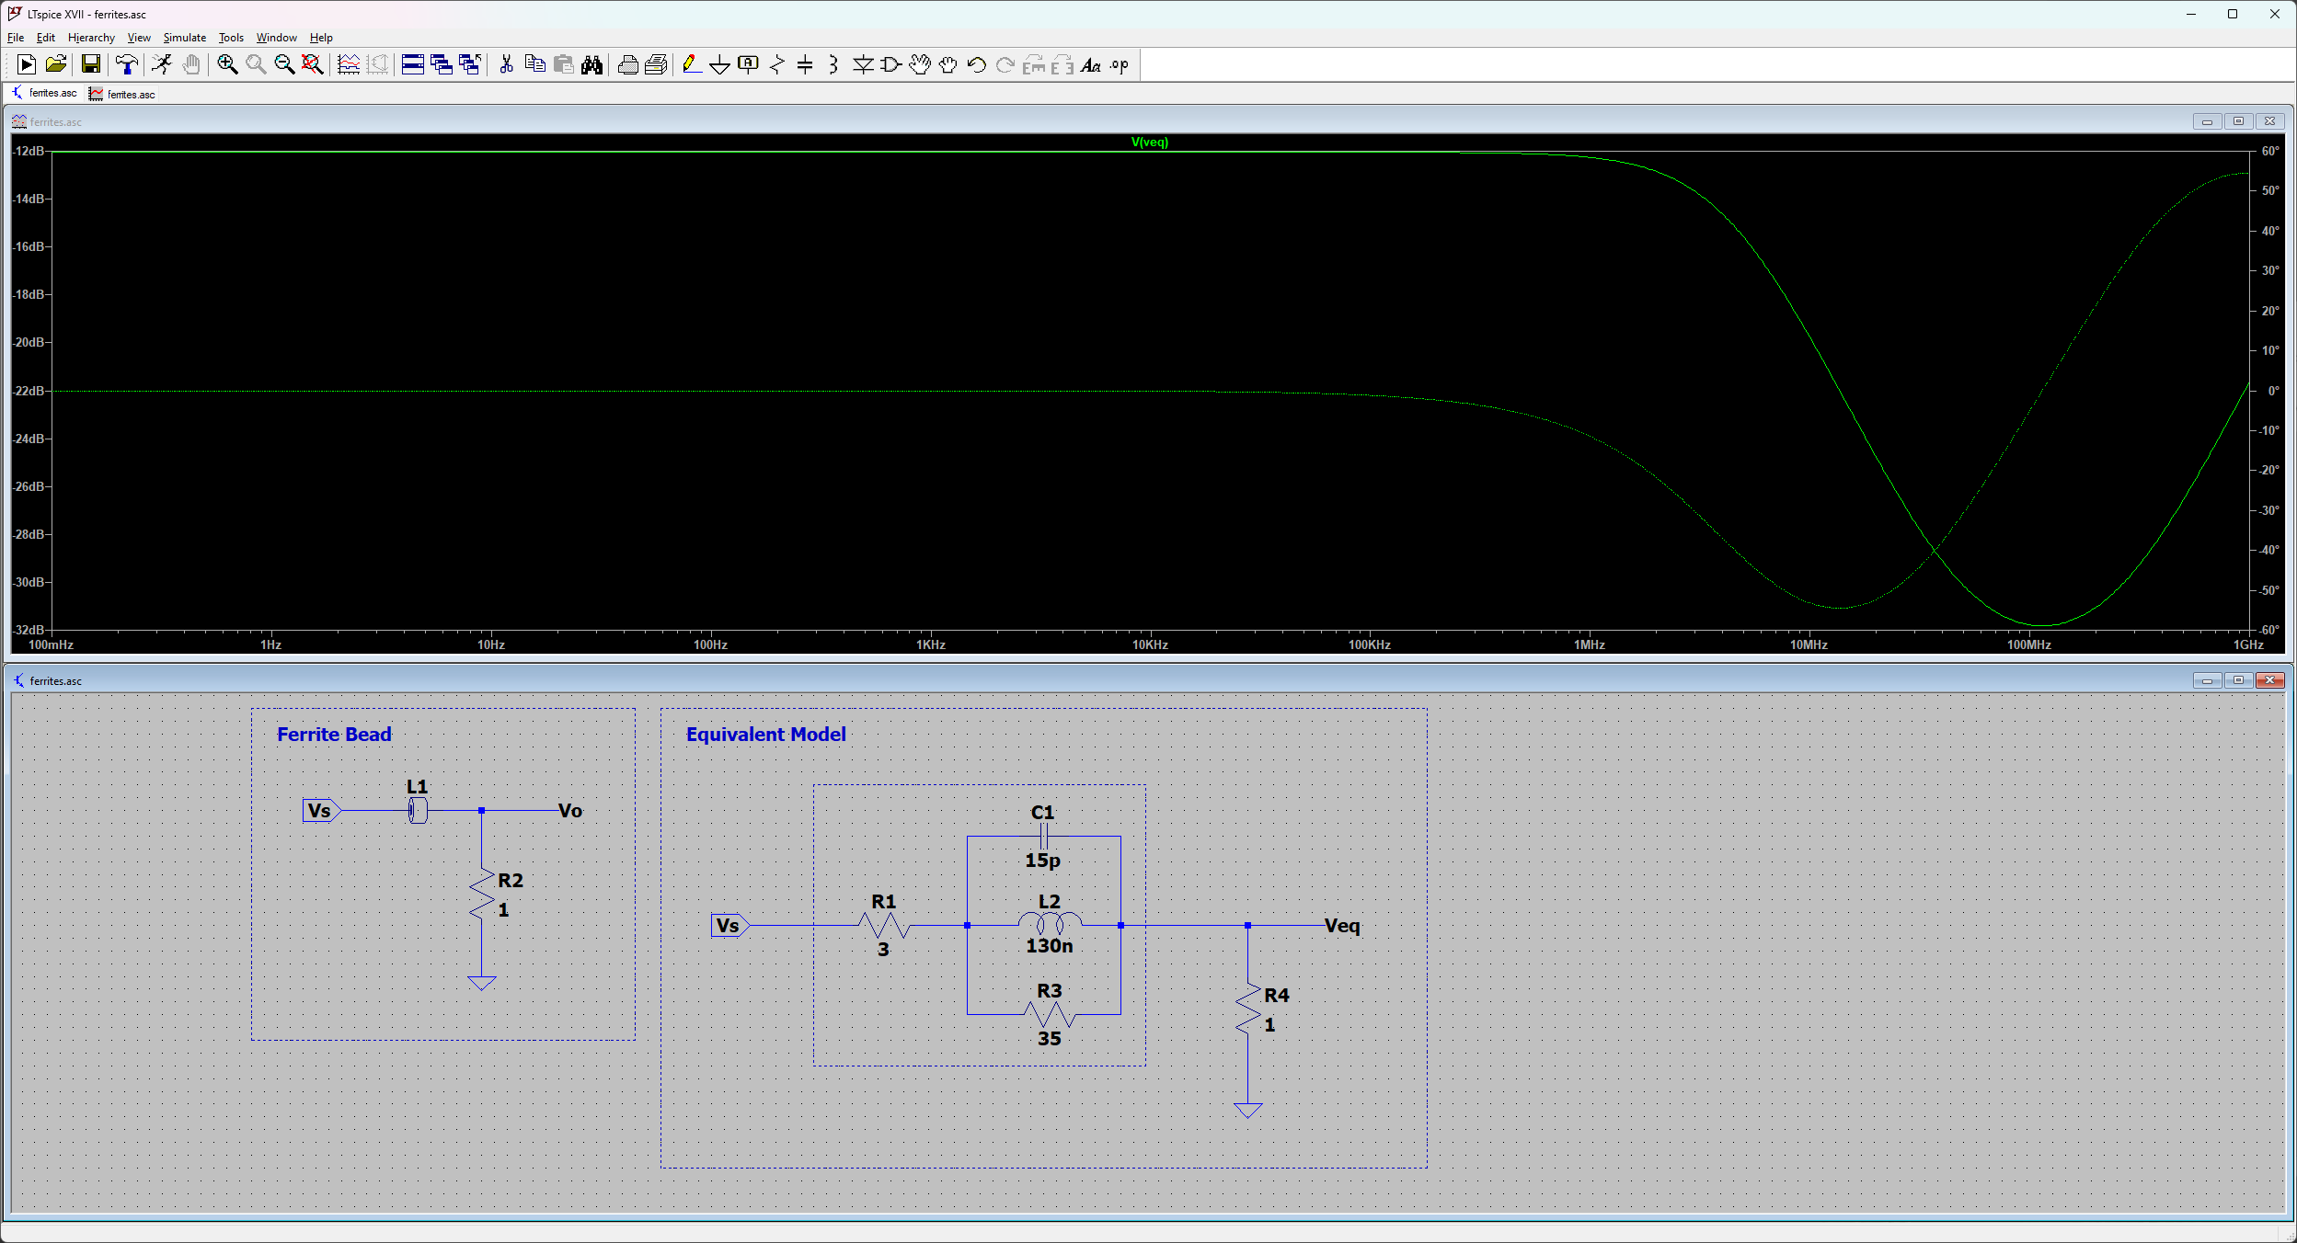Click the Zoom Out magnifier icon
The image size is (2297, 1243).
284,64
